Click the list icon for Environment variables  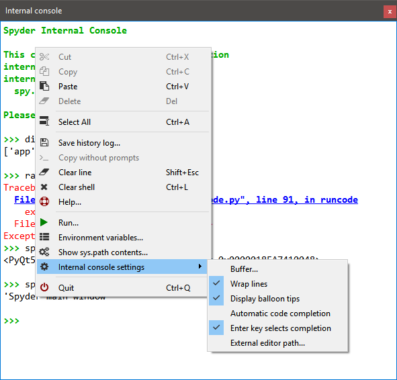44,237
